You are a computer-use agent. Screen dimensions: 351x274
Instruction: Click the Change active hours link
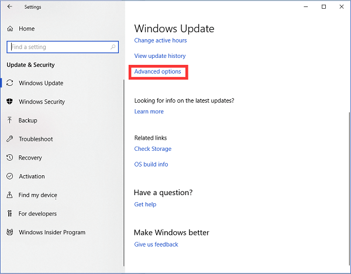point(160,40)
